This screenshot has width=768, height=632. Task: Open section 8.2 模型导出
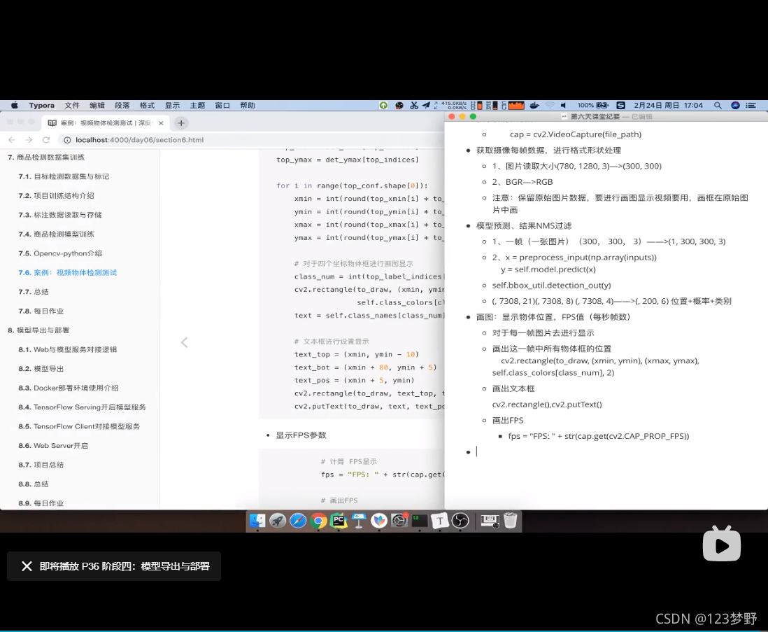(x=41, y=368)
